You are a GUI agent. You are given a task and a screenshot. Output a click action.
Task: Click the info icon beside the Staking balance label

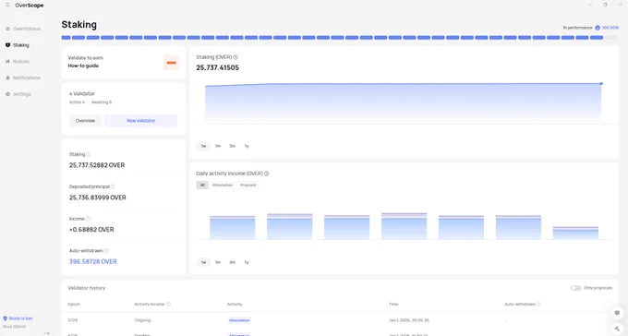pyautogui.click(x=89, y=154)
